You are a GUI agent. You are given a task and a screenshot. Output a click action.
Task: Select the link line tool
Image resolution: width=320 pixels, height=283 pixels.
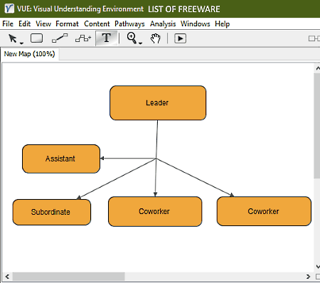(60, 38)
